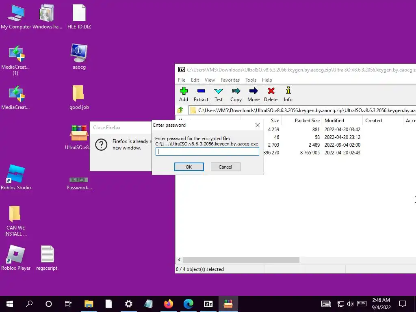
Task: Click the Move toolbar button in 7-Zip
Action: point(253,94)
